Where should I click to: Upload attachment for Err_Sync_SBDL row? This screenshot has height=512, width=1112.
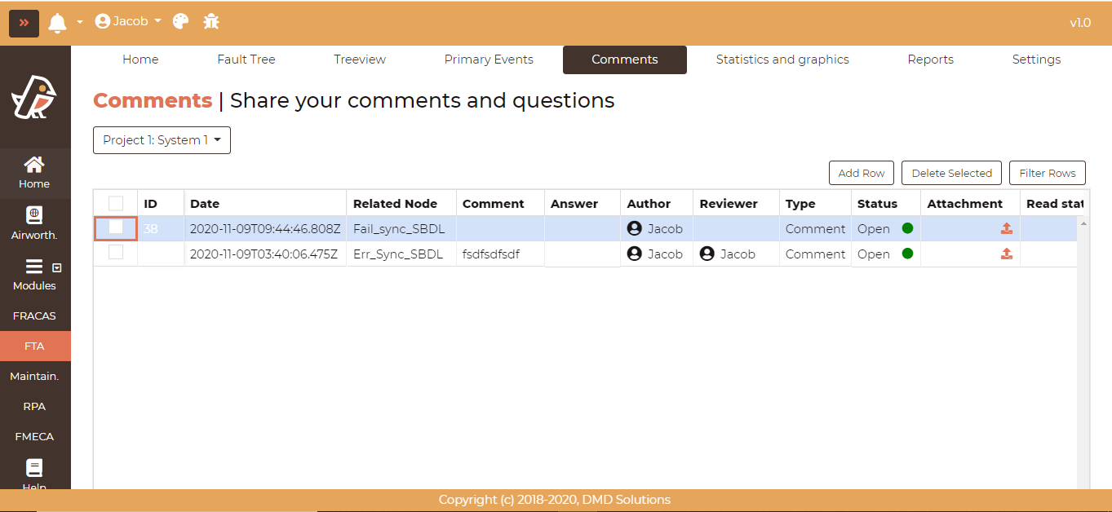(1006, 254)
